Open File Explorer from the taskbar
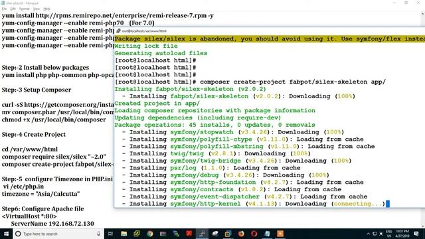 coord(124,234)
